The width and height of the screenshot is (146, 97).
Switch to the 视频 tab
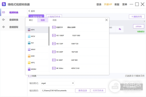tap(43, 20)
